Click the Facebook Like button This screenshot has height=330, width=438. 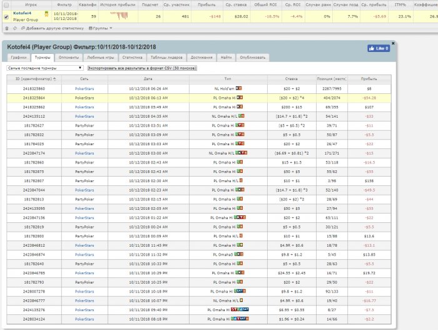click(x=379, y=48)
